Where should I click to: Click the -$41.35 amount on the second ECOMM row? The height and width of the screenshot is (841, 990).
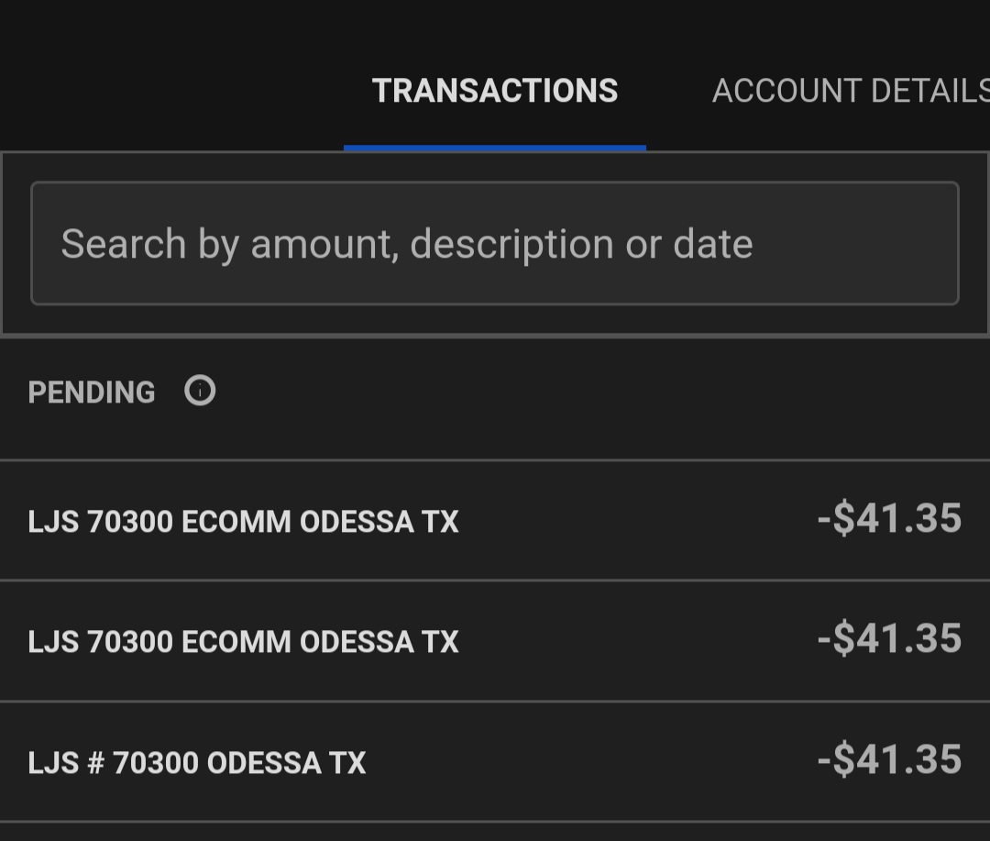pyautogui.click(x=889, y=639)
